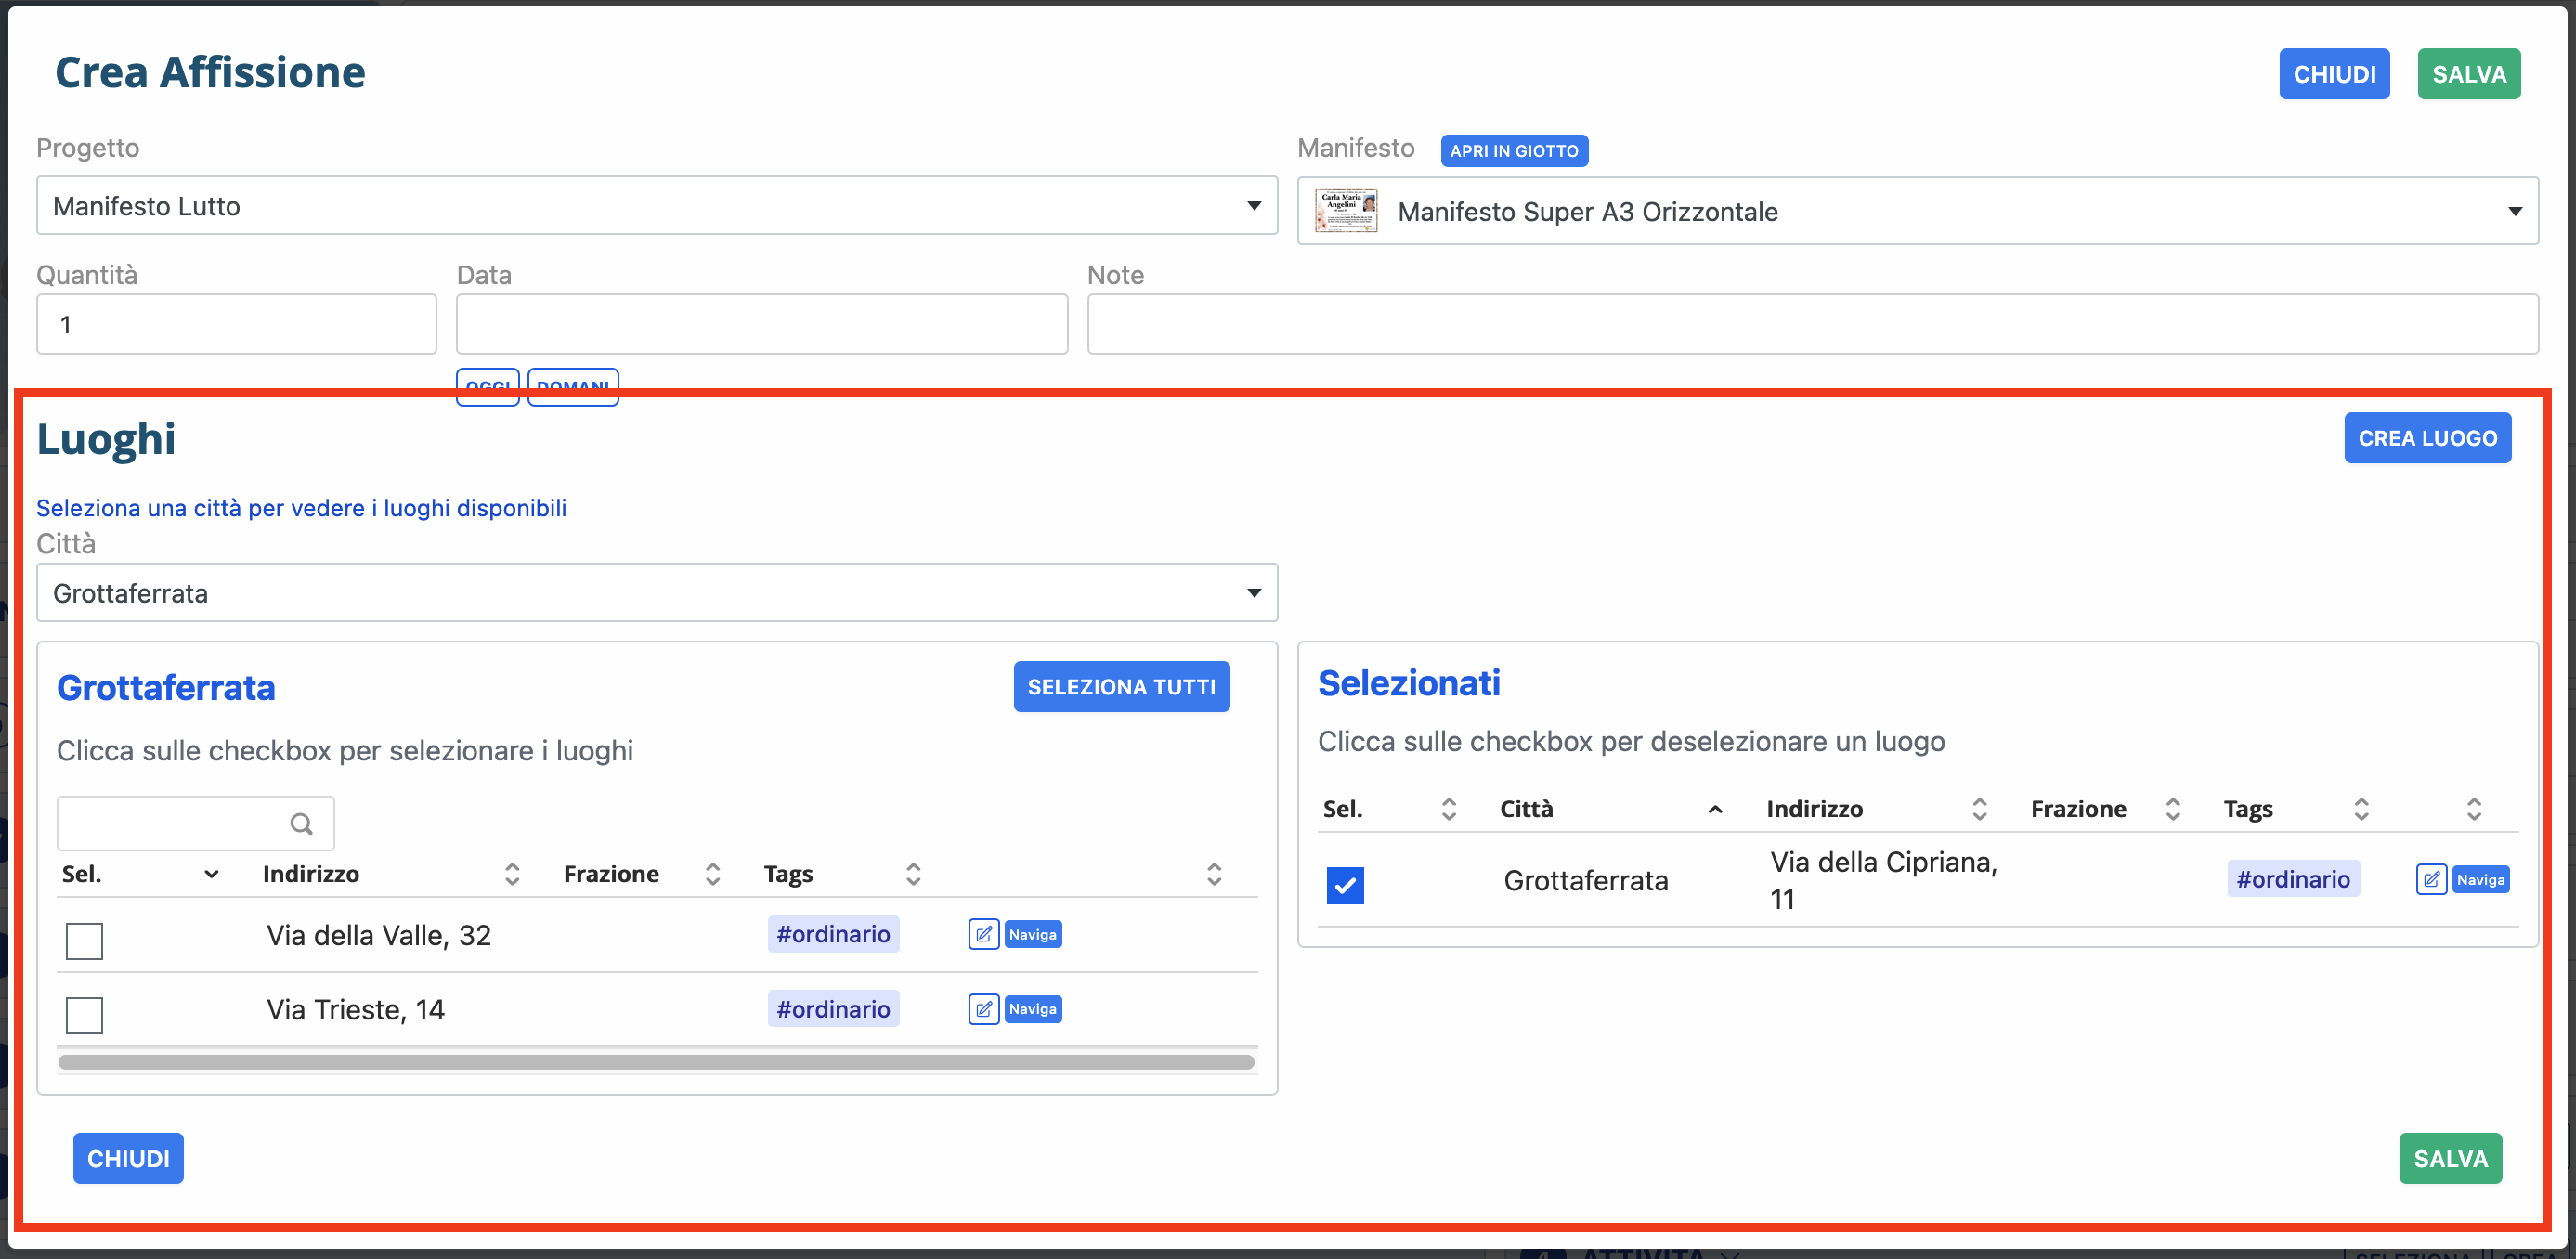This screenshot has height=1259, width=2576.
Task: Uncheck the Via della Cipriana, 11 checkbox
Action: (1344, 885)
